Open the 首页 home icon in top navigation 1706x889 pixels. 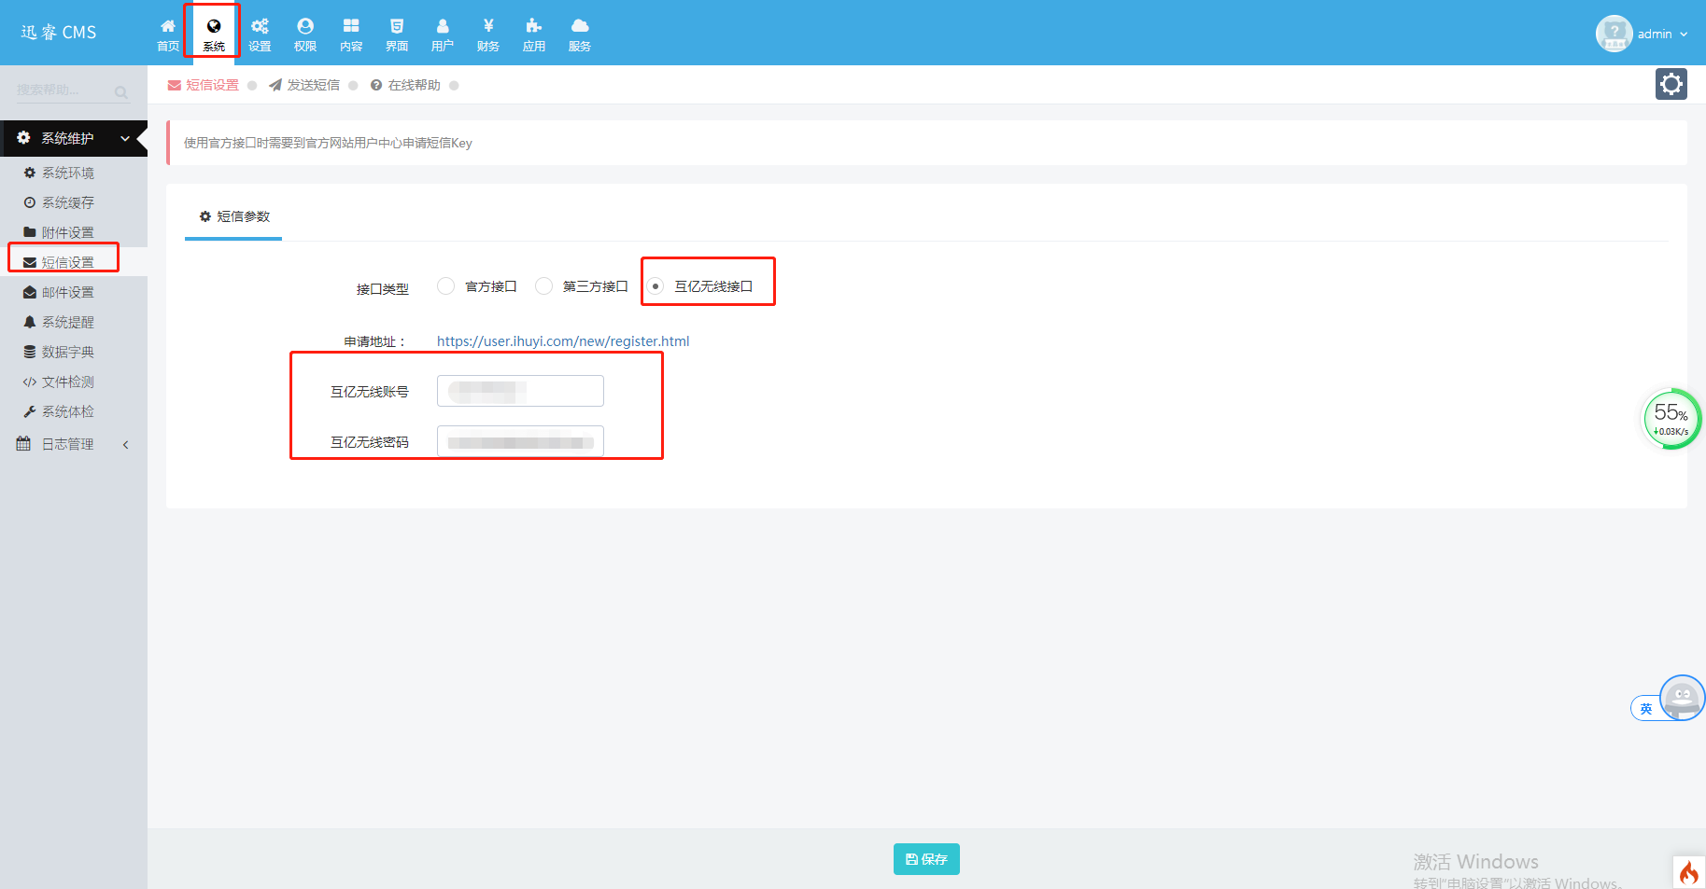[168, 34]
